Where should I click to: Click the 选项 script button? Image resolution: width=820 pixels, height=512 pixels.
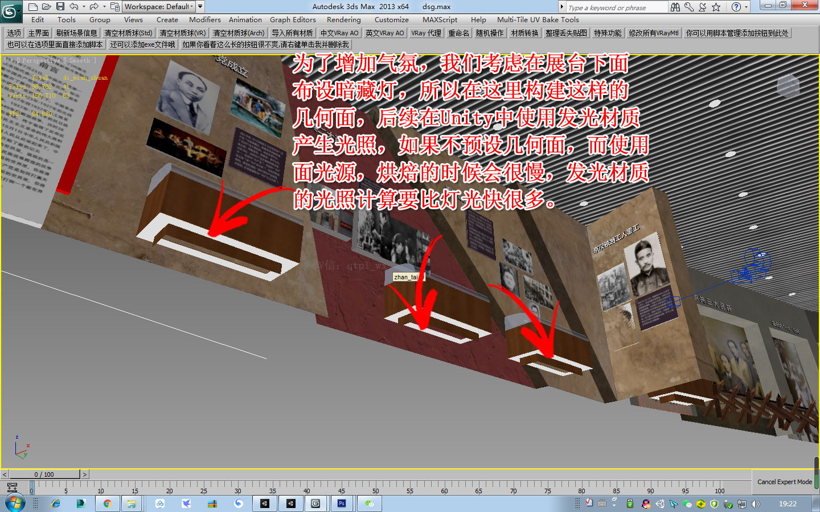tap(14, 33)
